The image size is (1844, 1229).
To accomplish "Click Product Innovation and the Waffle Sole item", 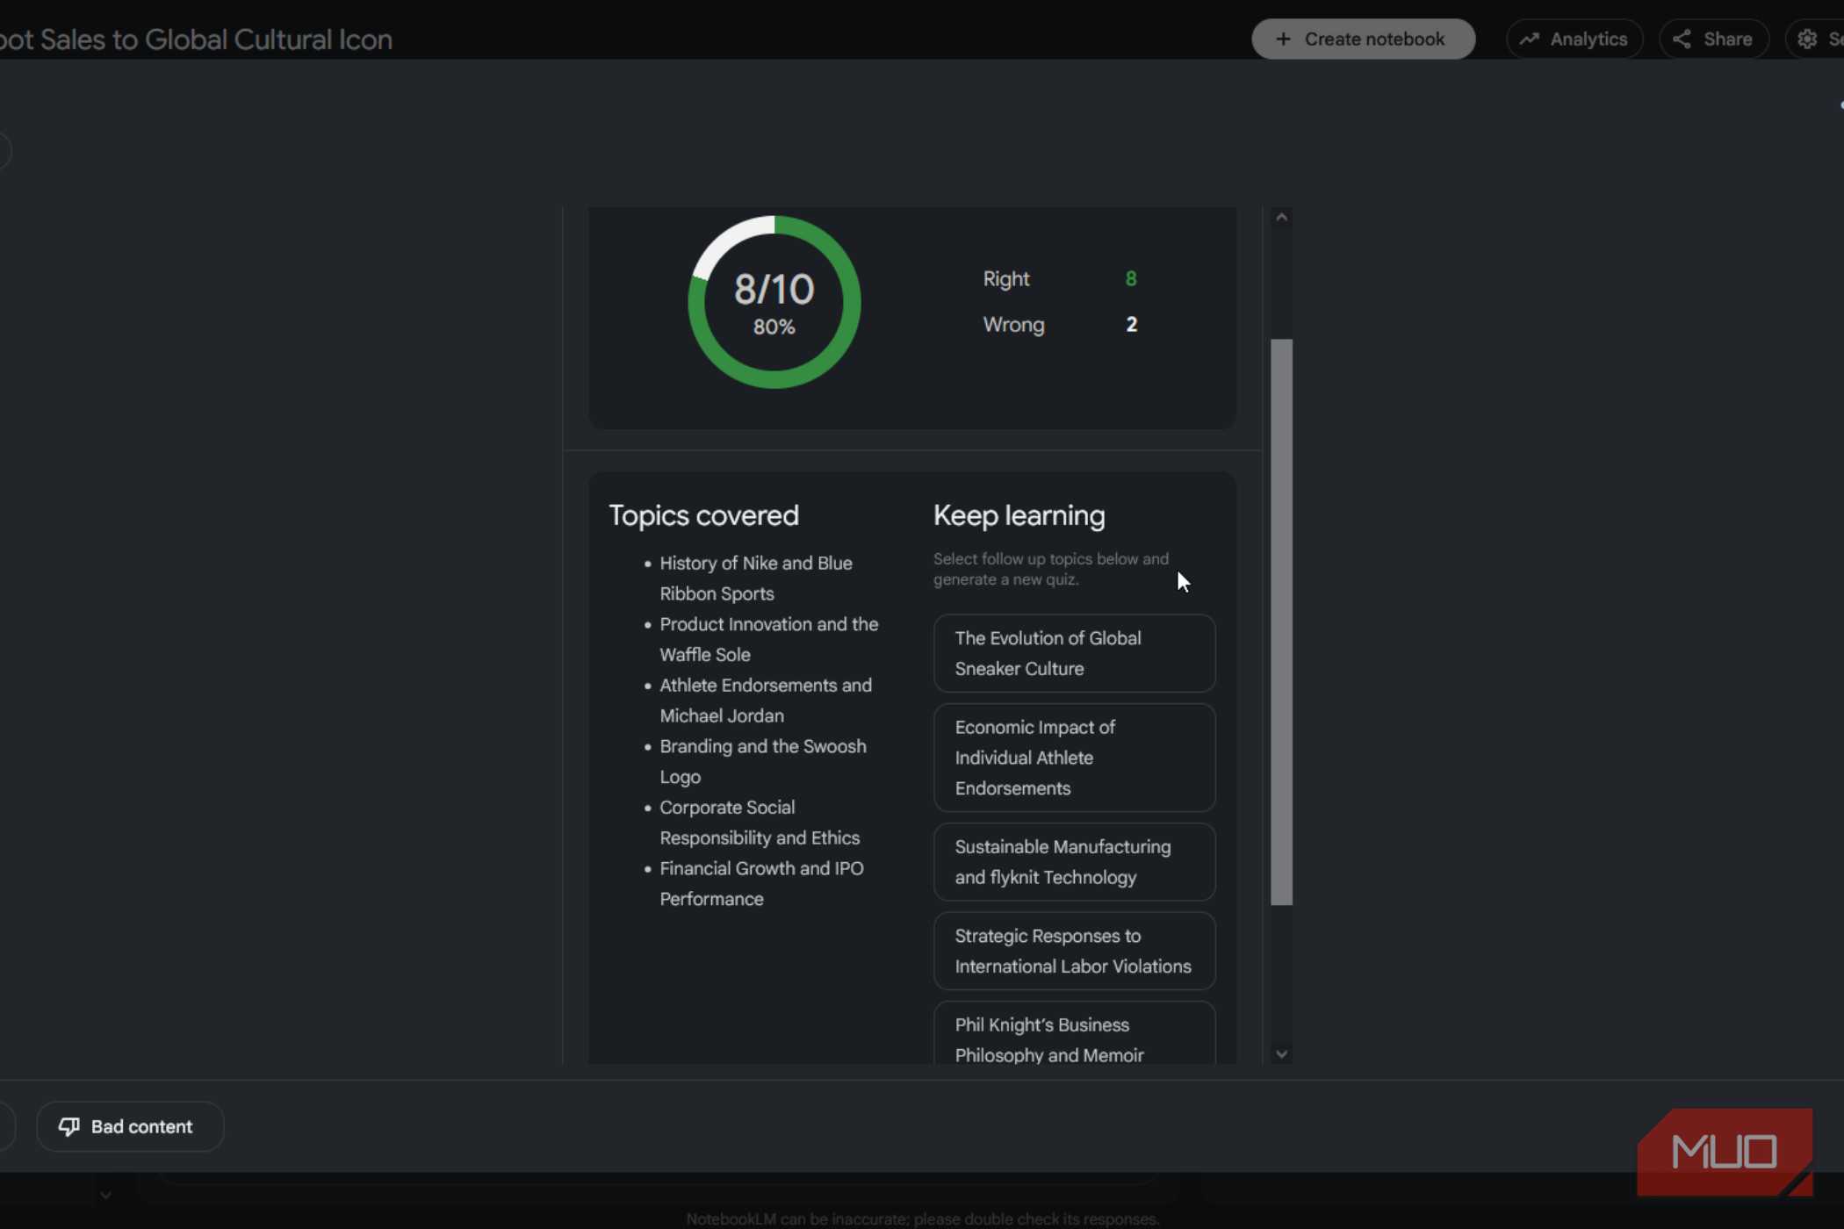I will click(x=768, y=639).
